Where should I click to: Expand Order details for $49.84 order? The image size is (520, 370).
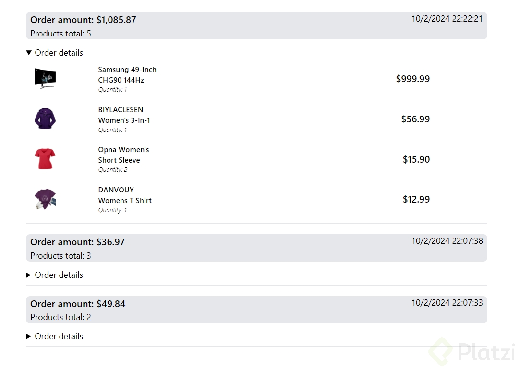click(29, 336)
